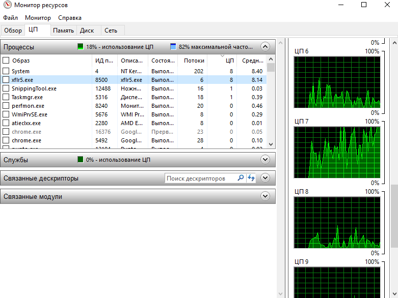Select the chrome.exe 5492 process row name
Viewport: 398px width, 298px height.
26,140
